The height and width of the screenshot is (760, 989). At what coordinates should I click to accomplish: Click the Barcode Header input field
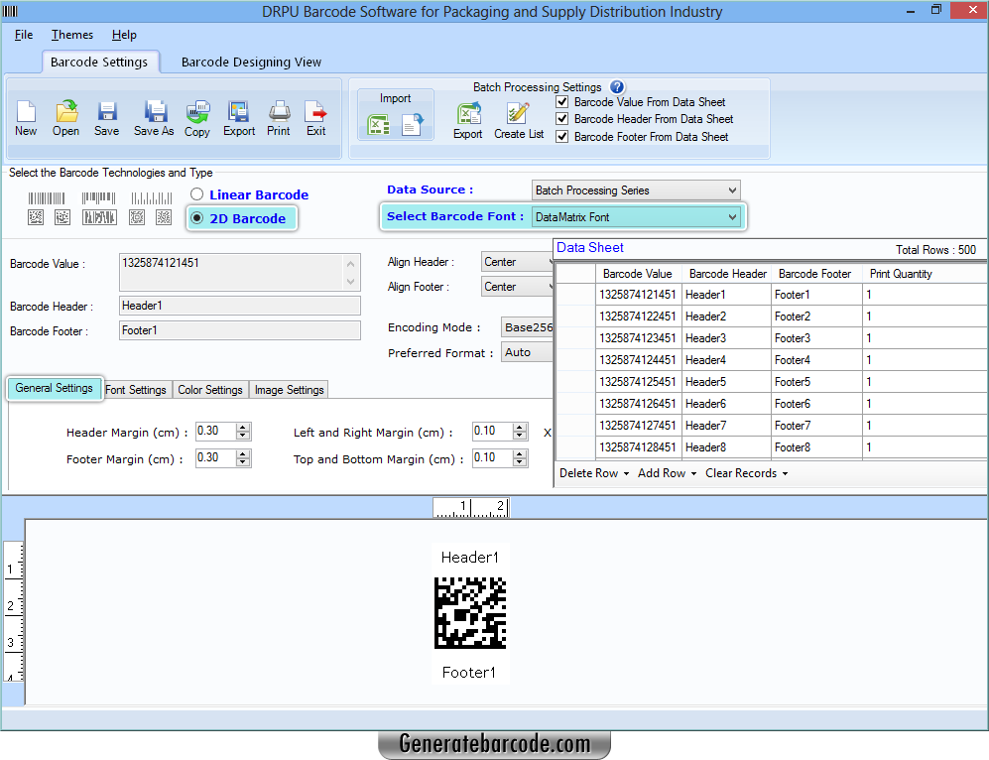(240, 306)
